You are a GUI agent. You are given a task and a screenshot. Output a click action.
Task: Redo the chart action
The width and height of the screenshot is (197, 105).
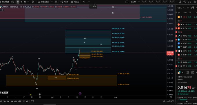pos(88,2)
